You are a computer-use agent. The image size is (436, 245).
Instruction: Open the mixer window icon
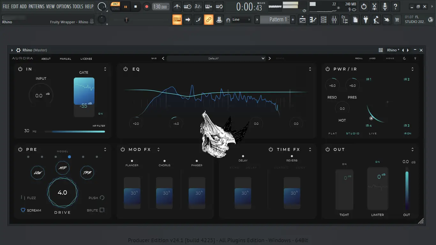[334, 20]
